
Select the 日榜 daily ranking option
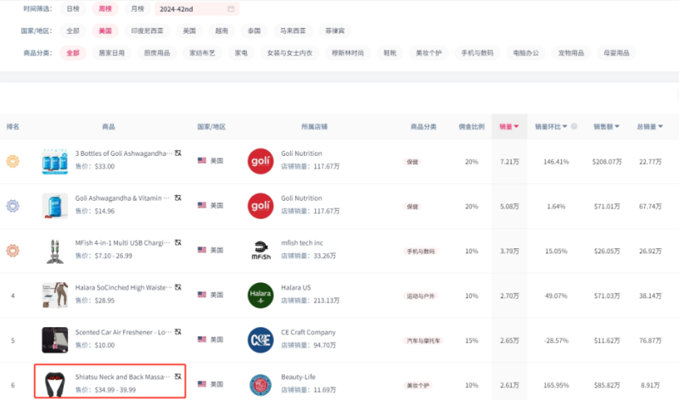pos(74,9)
